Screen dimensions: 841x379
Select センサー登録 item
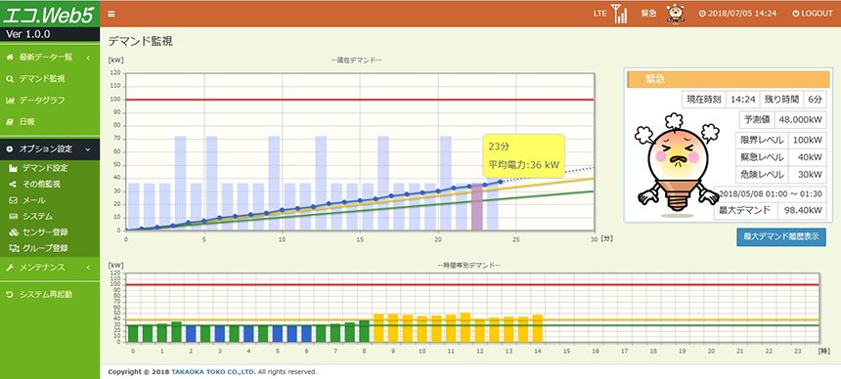click(x=45, y=232)
